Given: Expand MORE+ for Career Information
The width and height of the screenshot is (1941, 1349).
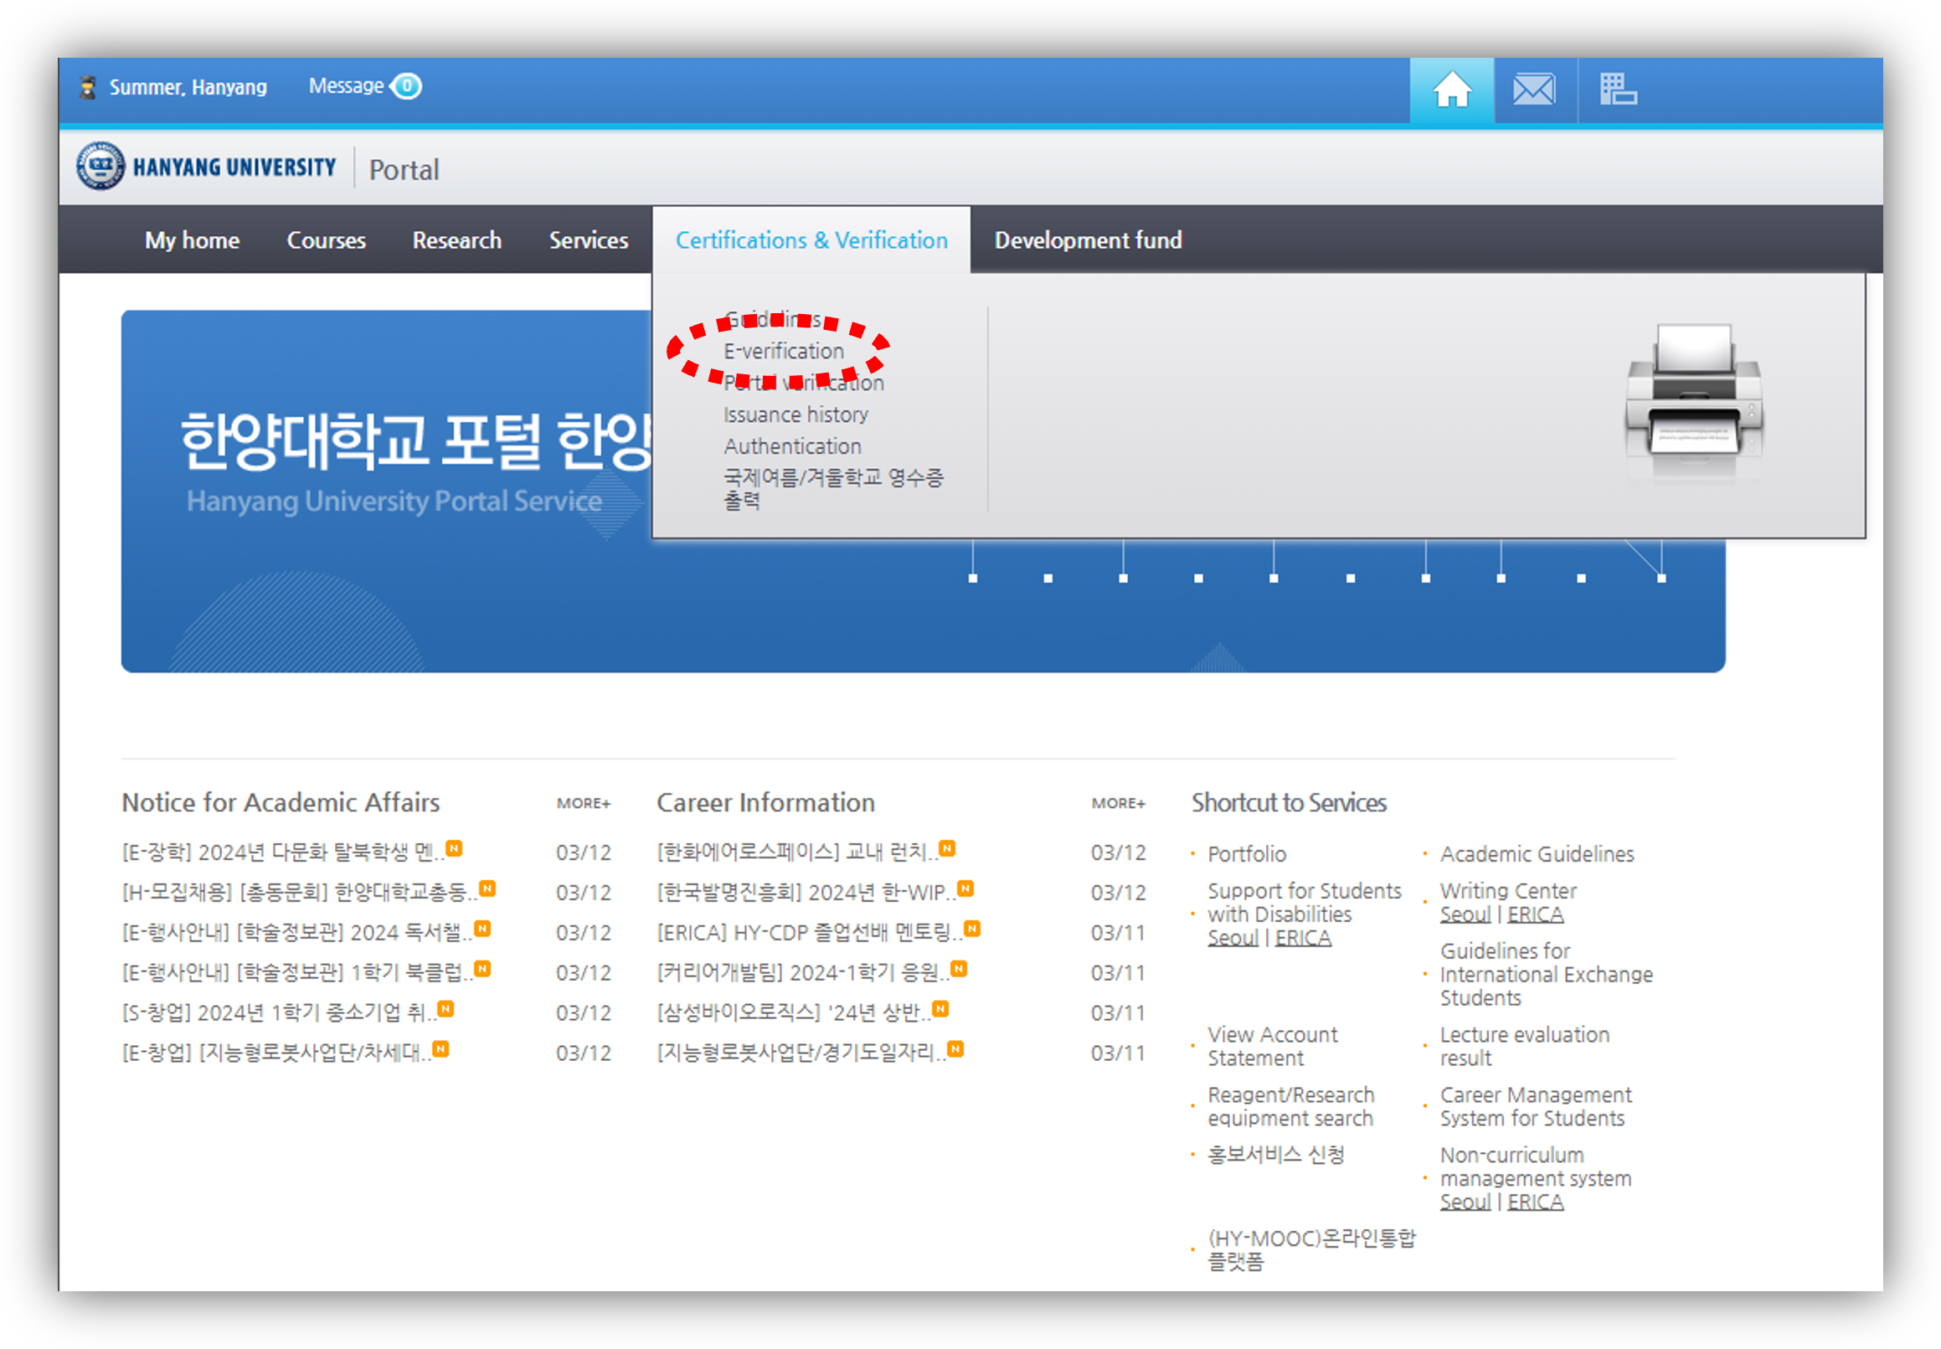Looking at the screenshot, I should point(1117,803).
